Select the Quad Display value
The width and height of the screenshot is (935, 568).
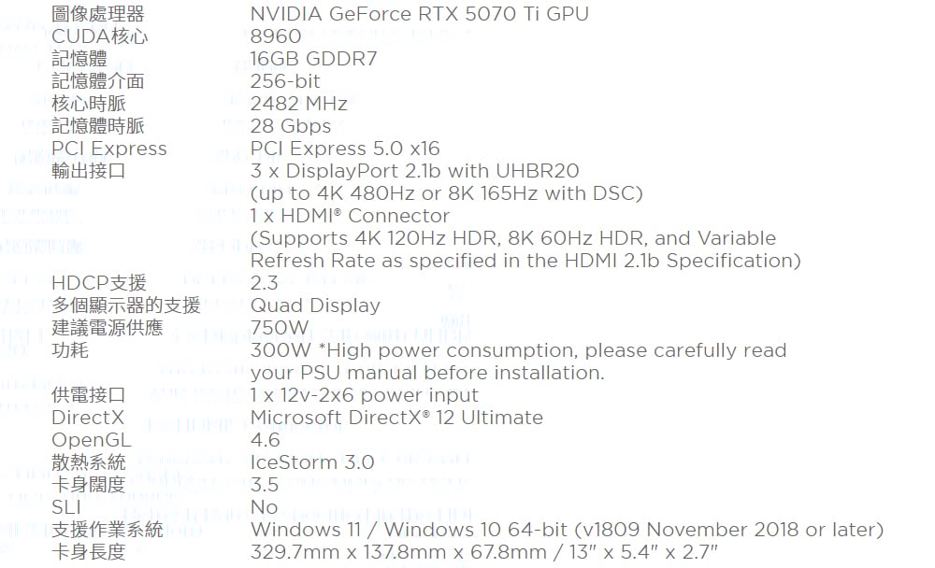pos(315,305)
